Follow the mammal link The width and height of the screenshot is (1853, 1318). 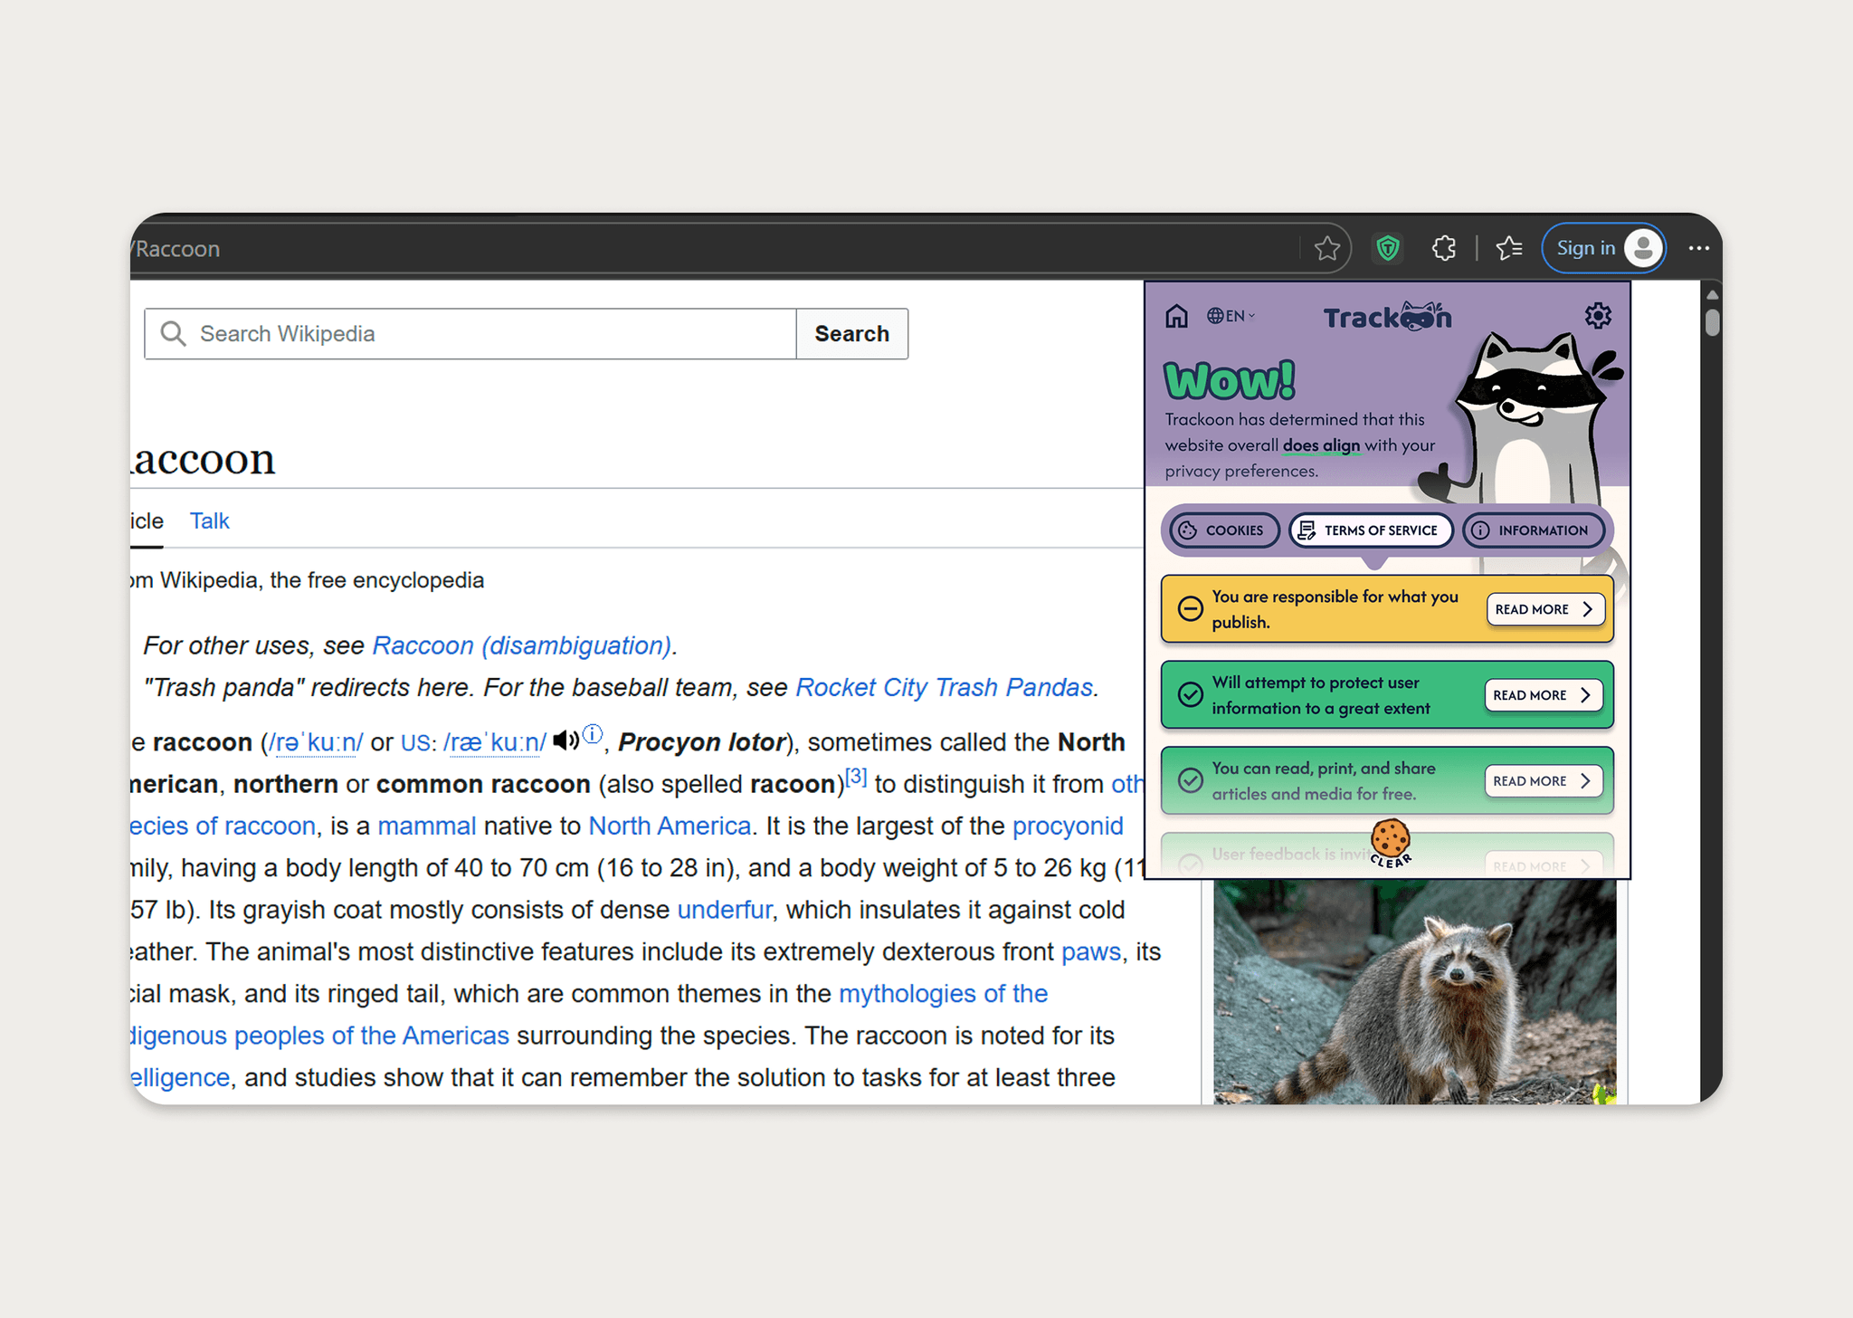426,826
